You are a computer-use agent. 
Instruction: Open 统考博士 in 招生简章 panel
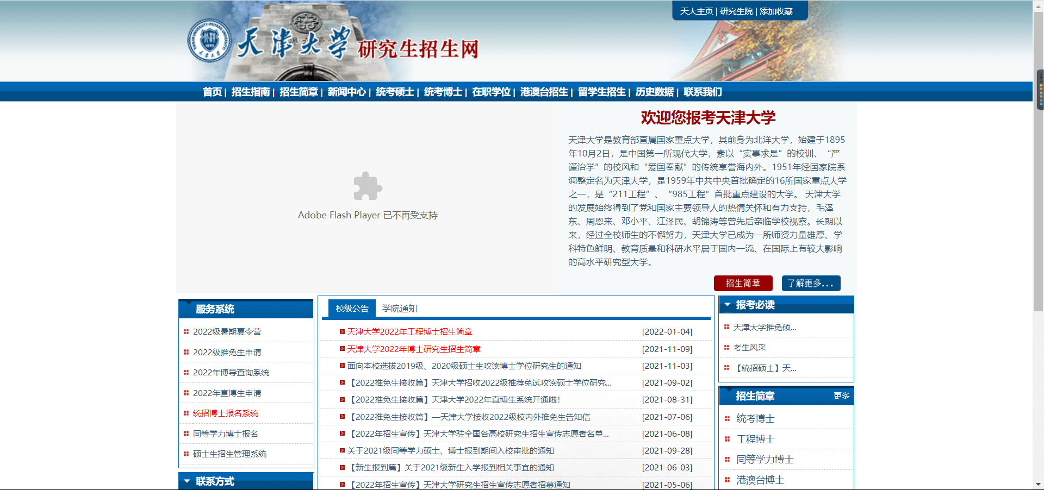click(x=755, y=418)
